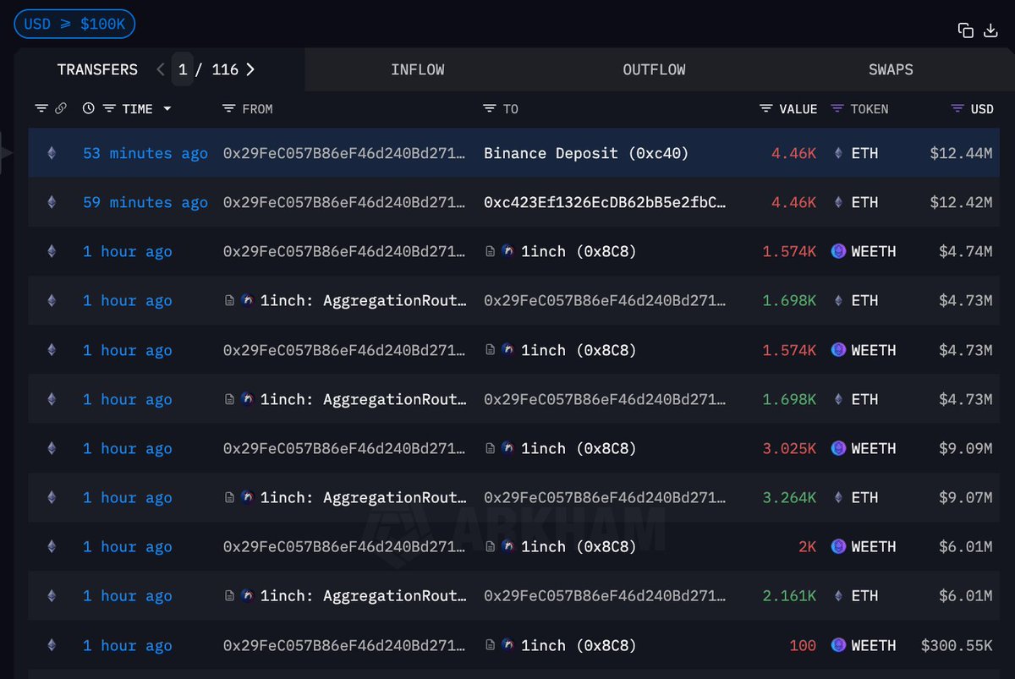1015x679 pixels.
Task: Open the 0xc423Ef1326EcDB62bB5e2fbC address
Action: 605,202
